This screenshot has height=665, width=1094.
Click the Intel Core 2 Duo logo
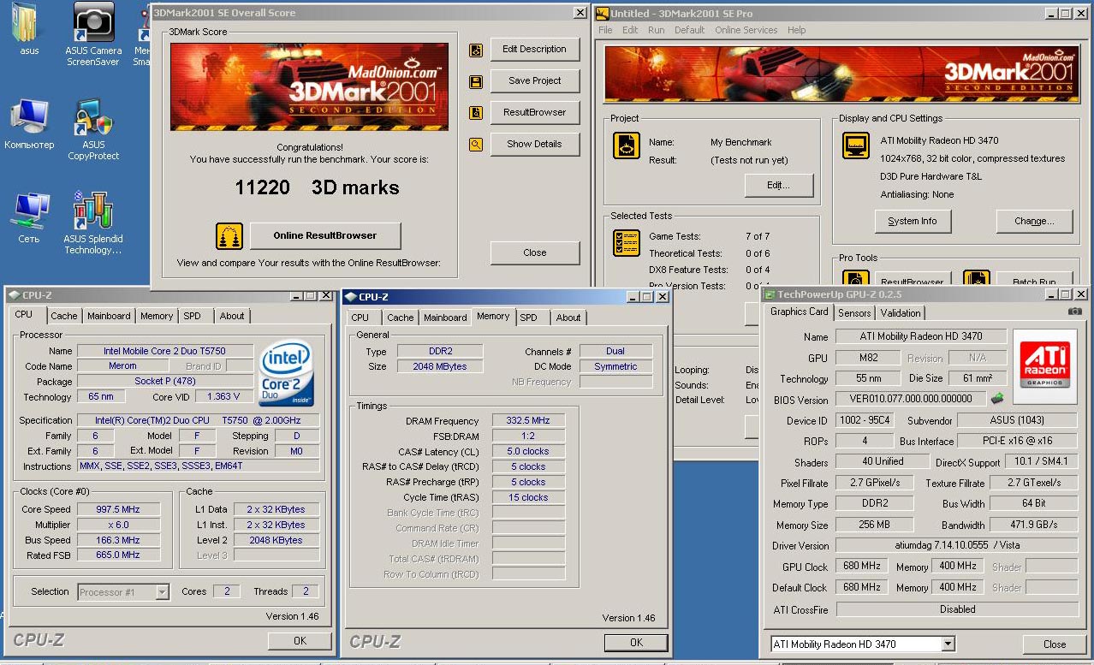click(287, 373)
